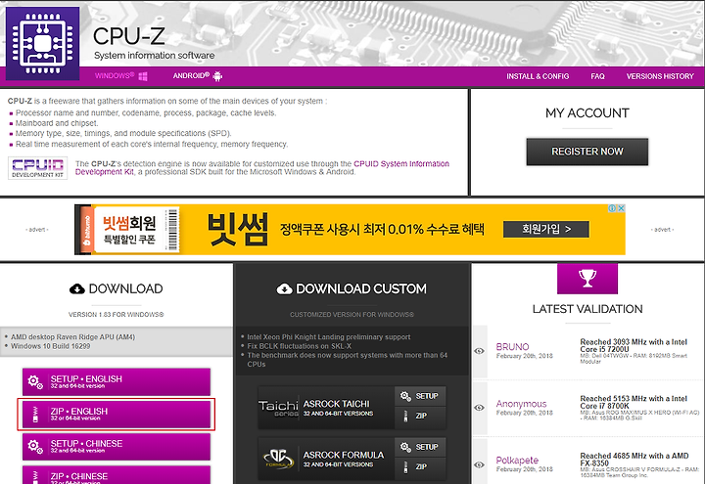Click 'Reached 5153 MHz with a Intel Core i7 8700K'
Viewport: 705px width, 484px height.
coord(634,402)
